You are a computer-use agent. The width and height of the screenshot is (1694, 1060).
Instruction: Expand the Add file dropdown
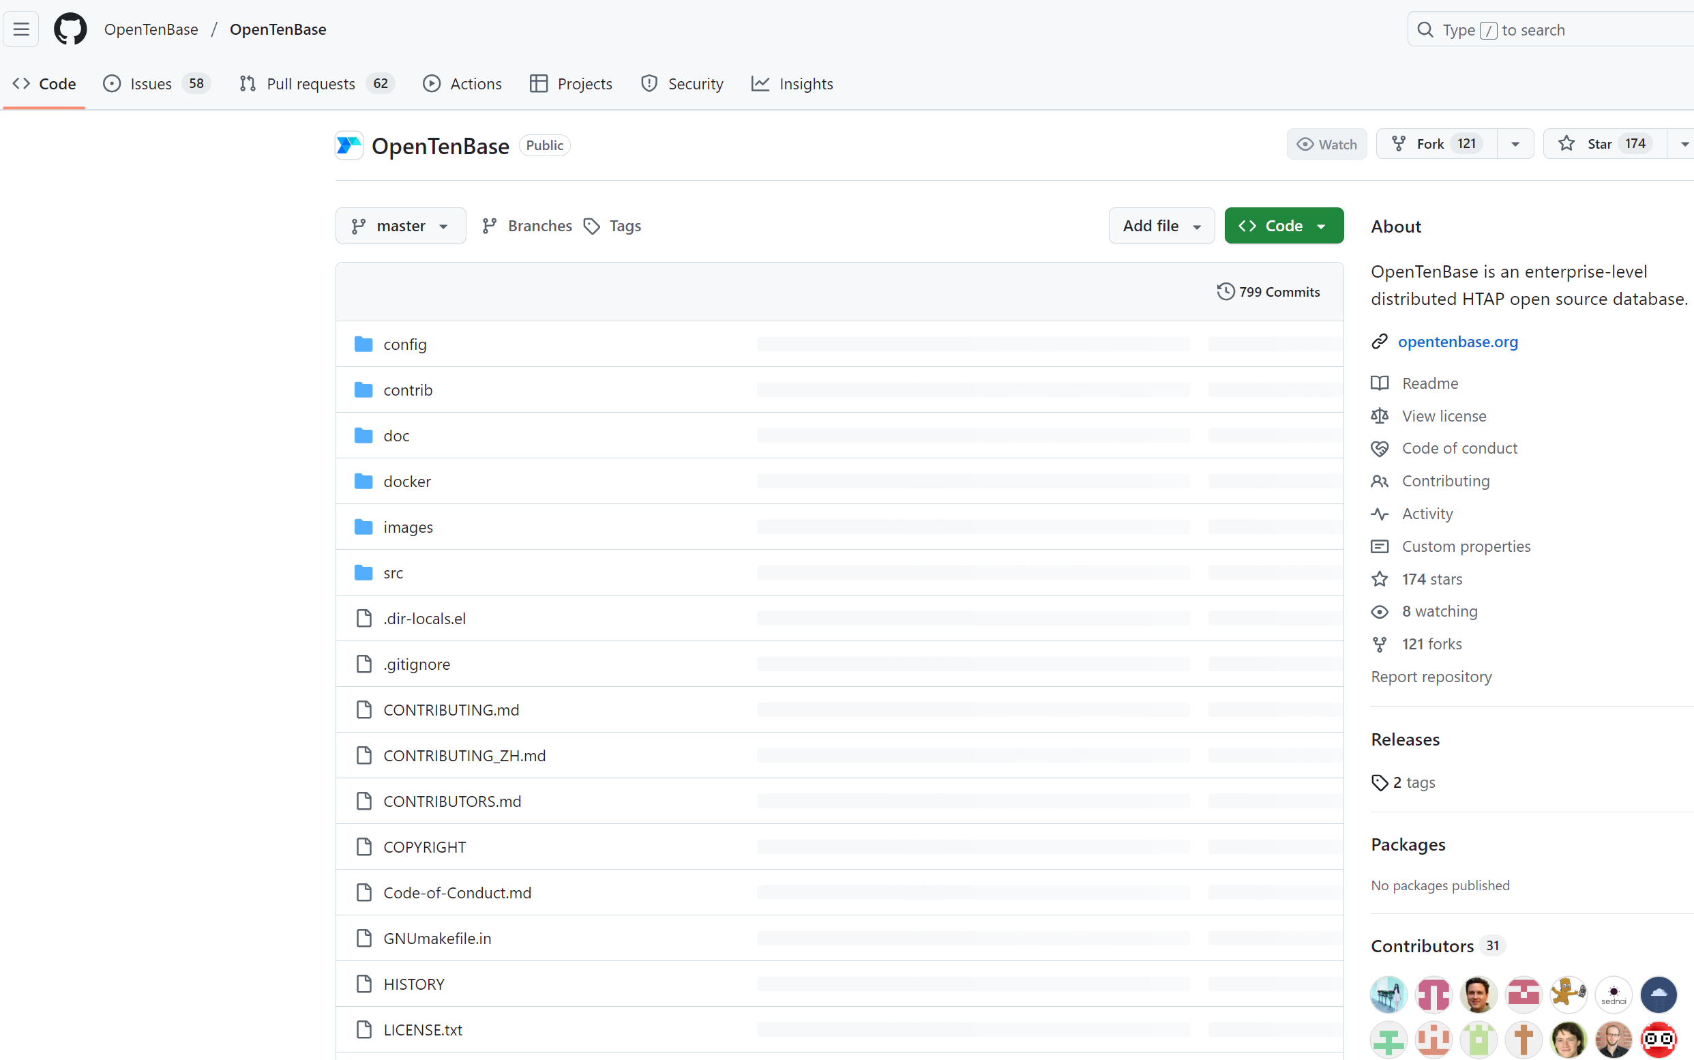coord(1161,226)
